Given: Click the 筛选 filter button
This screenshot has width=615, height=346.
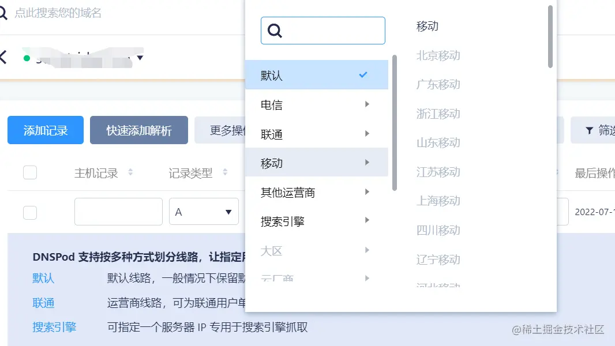Looking at the screenshot, I should coord(593,130).
